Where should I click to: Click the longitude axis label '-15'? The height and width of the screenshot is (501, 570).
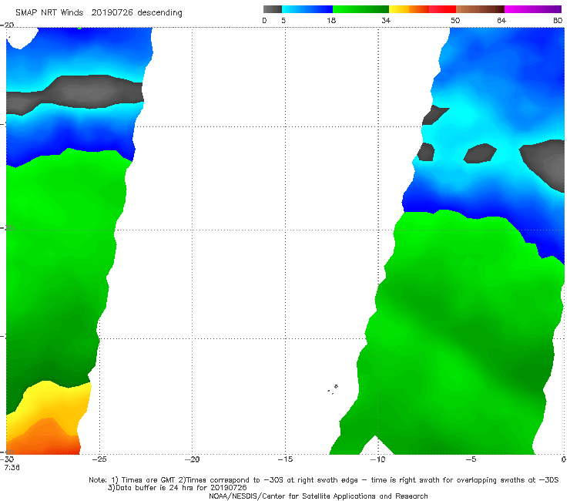pyautogui.click(x=285, y=459)
